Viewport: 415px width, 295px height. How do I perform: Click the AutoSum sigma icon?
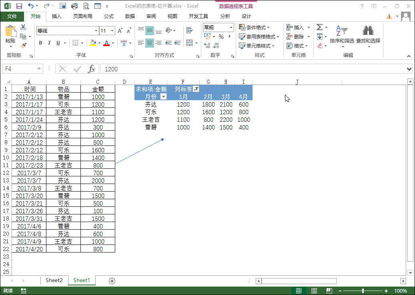319,27
